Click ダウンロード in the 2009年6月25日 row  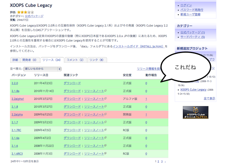click(72, 115)
